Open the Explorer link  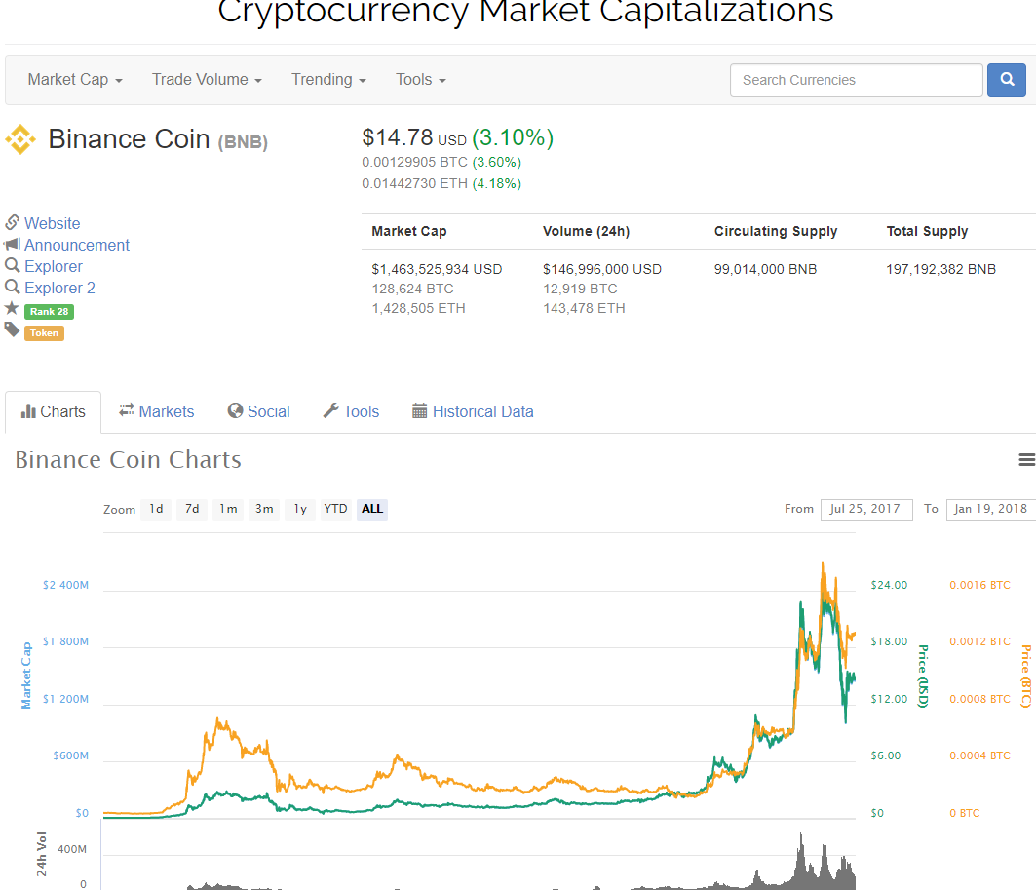54,266
